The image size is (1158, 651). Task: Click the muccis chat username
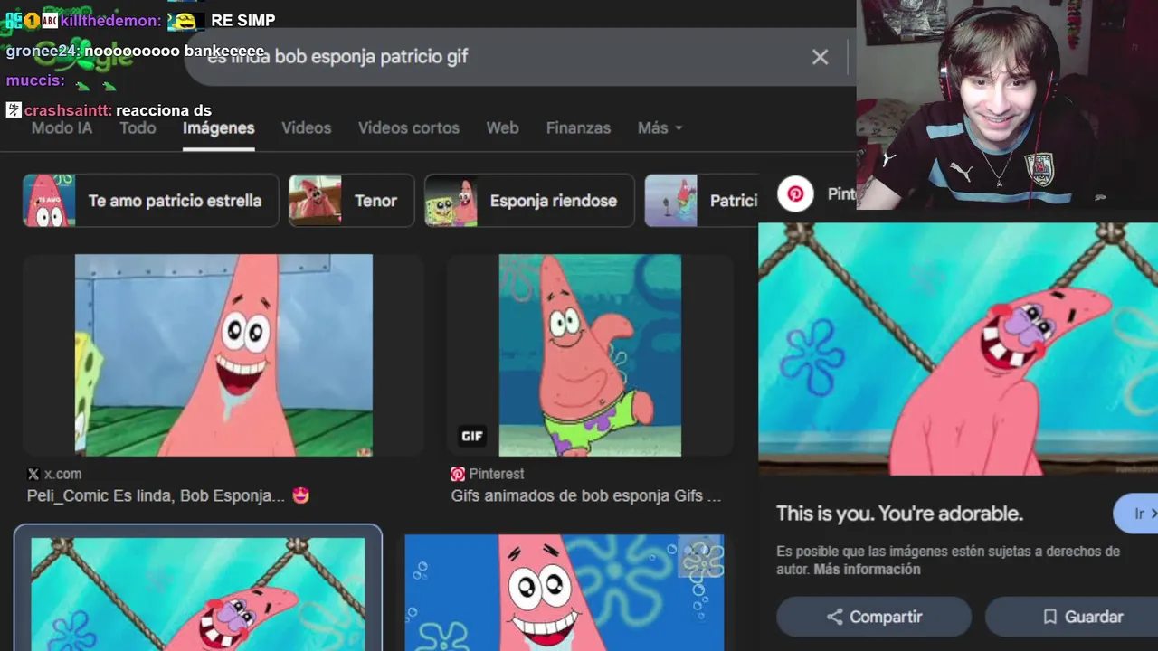[34, 80]
